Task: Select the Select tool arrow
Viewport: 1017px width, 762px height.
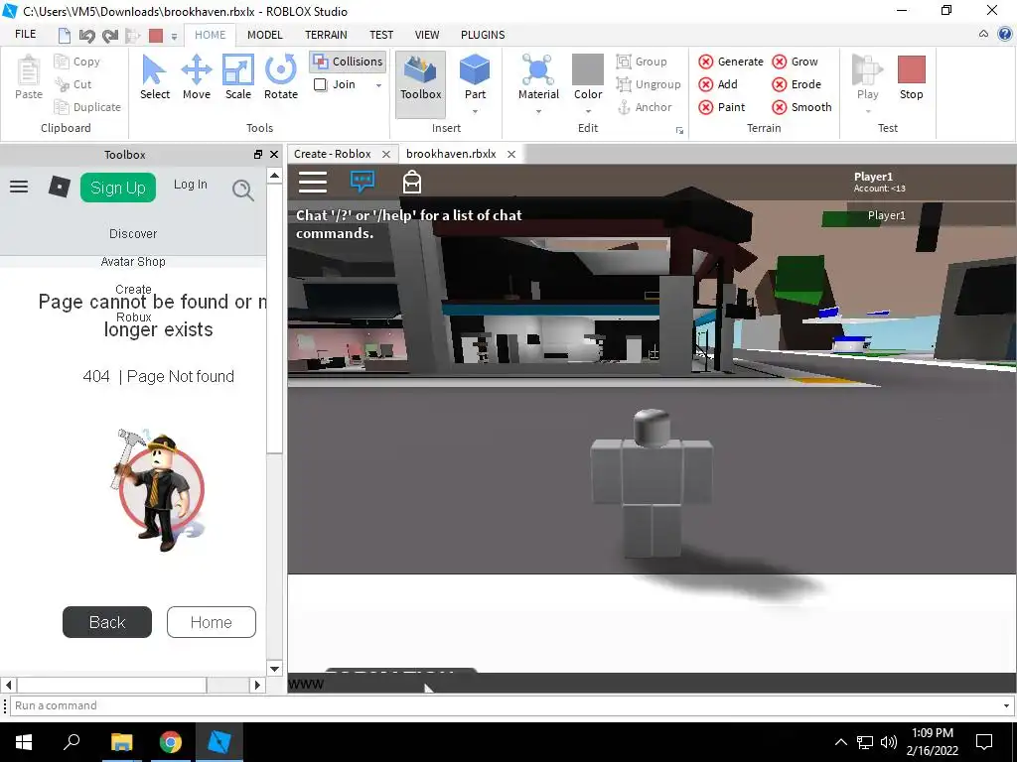Action: pos(154,76)
